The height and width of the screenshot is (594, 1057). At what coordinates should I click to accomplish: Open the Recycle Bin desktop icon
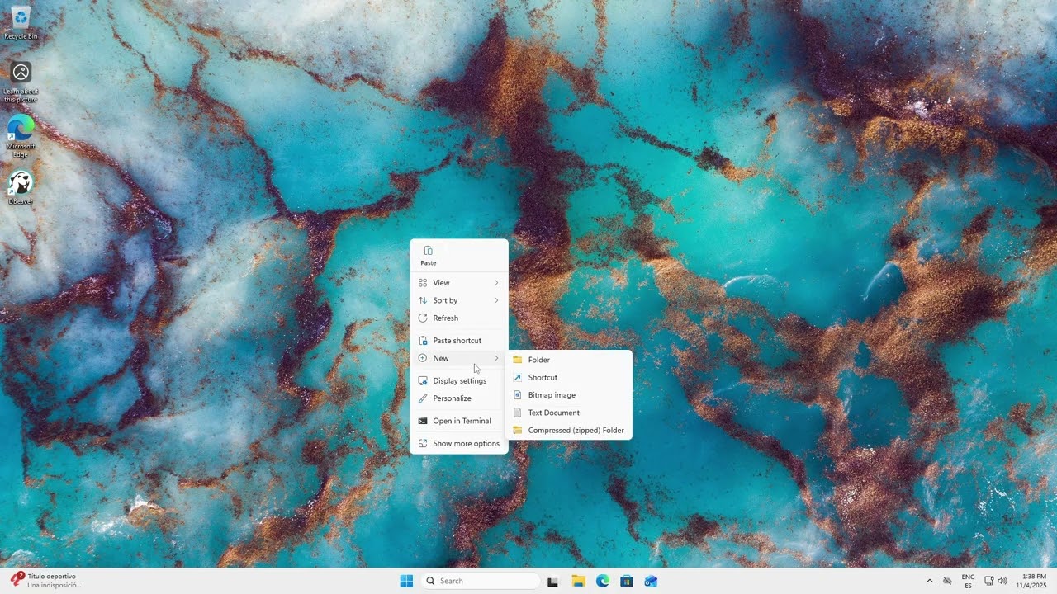click(21, 22)
